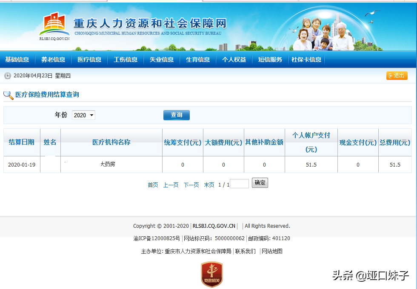Open the 失业信息 navigation item
Screen dimensions: 417x289
pos(162,60)
